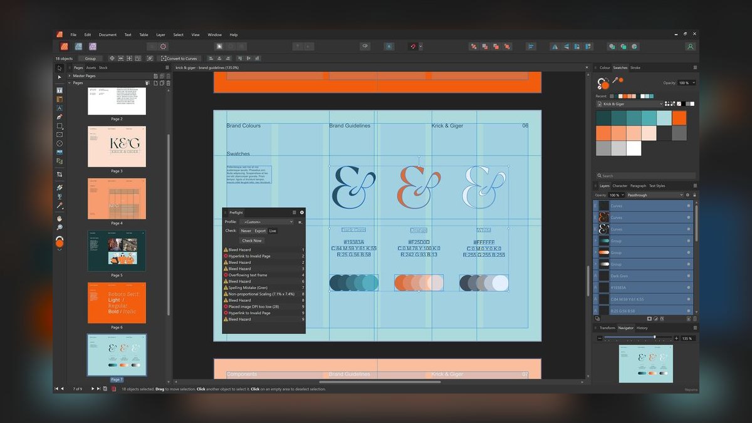Toggle visibility of the Dark Gren layer
The image size is (752, 423).
coord(688,276)
